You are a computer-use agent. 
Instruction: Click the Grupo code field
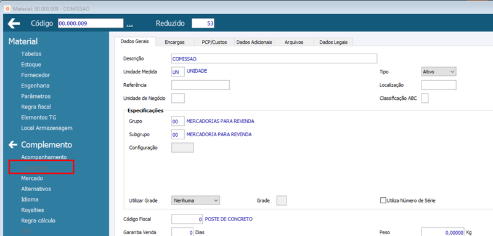(x=178, y=121)
